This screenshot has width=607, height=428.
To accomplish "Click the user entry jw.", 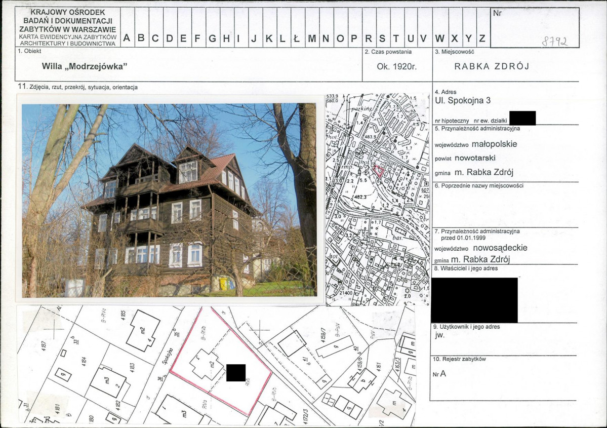I will 439,335.
